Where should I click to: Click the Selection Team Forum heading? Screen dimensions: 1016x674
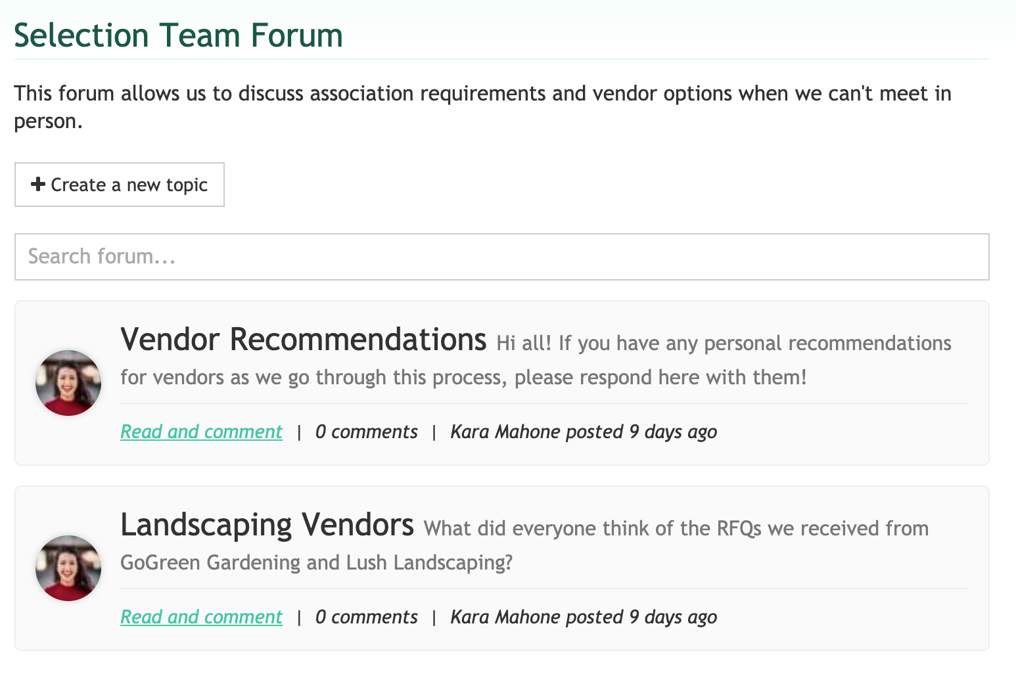(x=179, y=35)
